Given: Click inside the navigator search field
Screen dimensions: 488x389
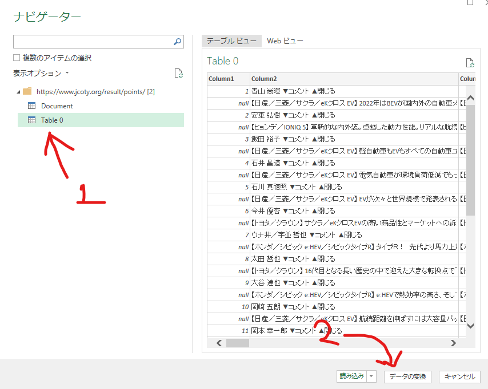Looking at the screenshot, I should 91,42.
